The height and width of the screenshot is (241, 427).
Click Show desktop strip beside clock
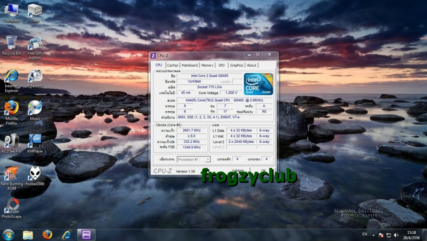[425, 235]
